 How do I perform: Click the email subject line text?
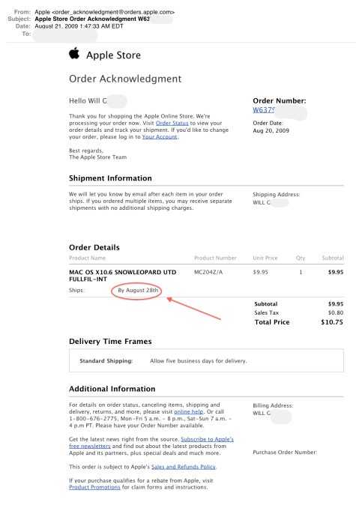pos(92,19)
